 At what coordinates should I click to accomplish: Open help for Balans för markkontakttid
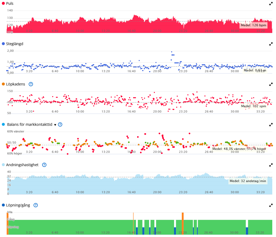(x=60, y=125)
